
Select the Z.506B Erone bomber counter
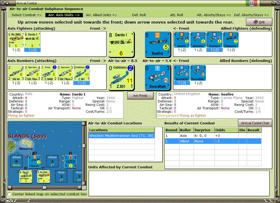[49, 73]
